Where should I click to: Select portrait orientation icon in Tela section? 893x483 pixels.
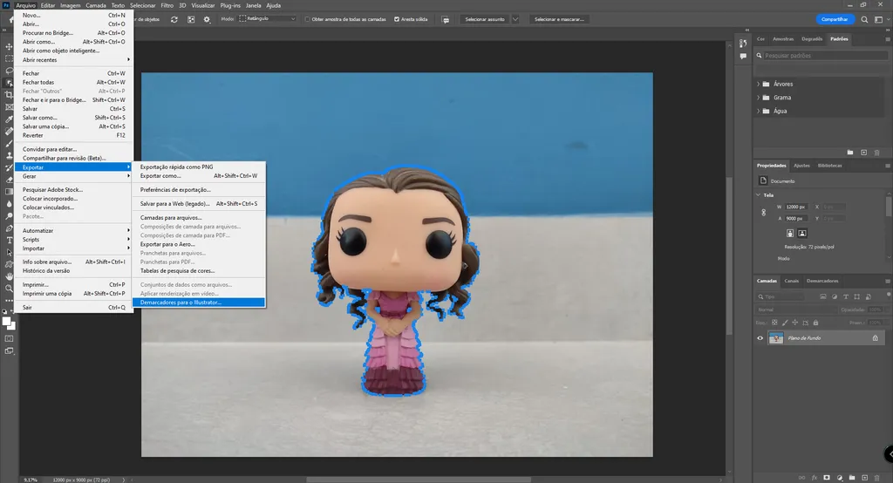[790, 233]
